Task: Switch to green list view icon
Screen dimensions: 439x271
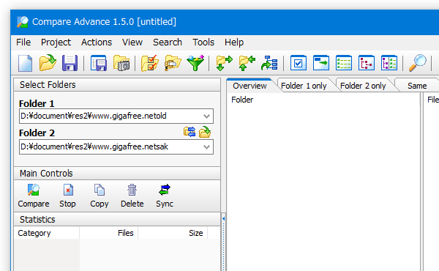Action: click(344, 63)
